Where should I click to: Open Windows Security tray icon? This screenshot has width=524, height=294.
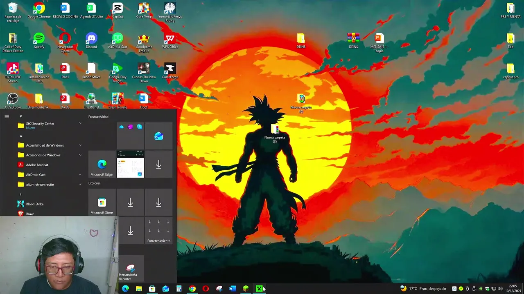pyautogui.click(x=487, y=289)
